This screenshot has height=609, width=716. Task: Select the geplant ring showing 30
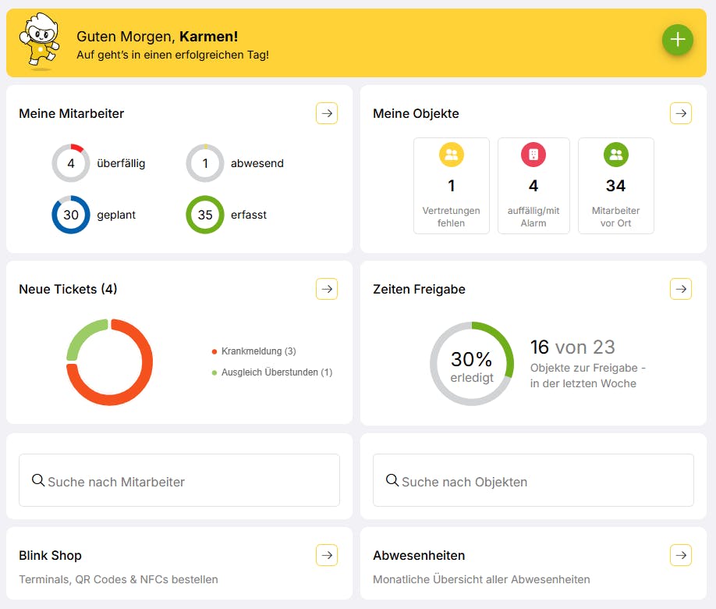(71, 215)
